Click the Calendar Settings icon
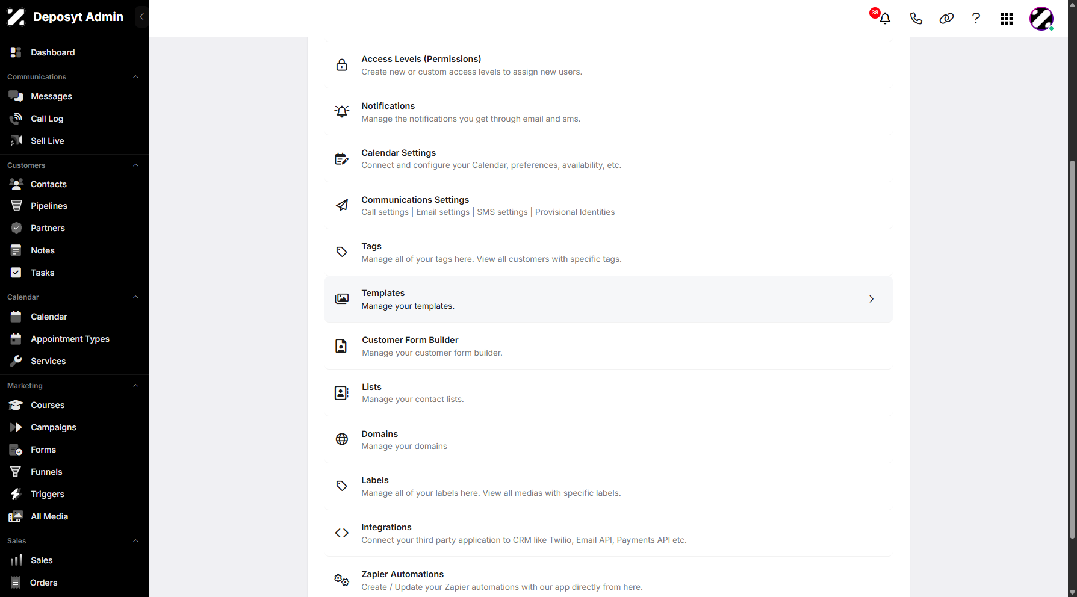1077x597 pixels. point(342,159)
